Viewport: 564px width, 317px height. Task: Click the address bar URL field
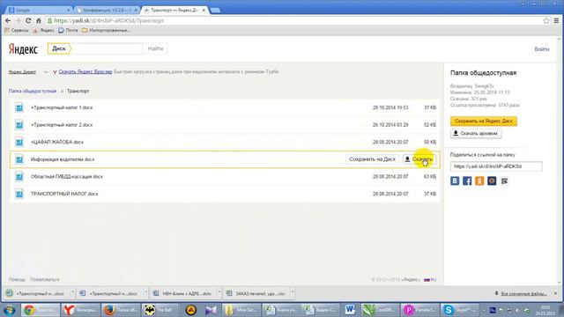(x=295, y=21)
